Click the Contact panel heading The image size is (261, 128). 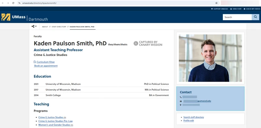[x=186, y=92]
